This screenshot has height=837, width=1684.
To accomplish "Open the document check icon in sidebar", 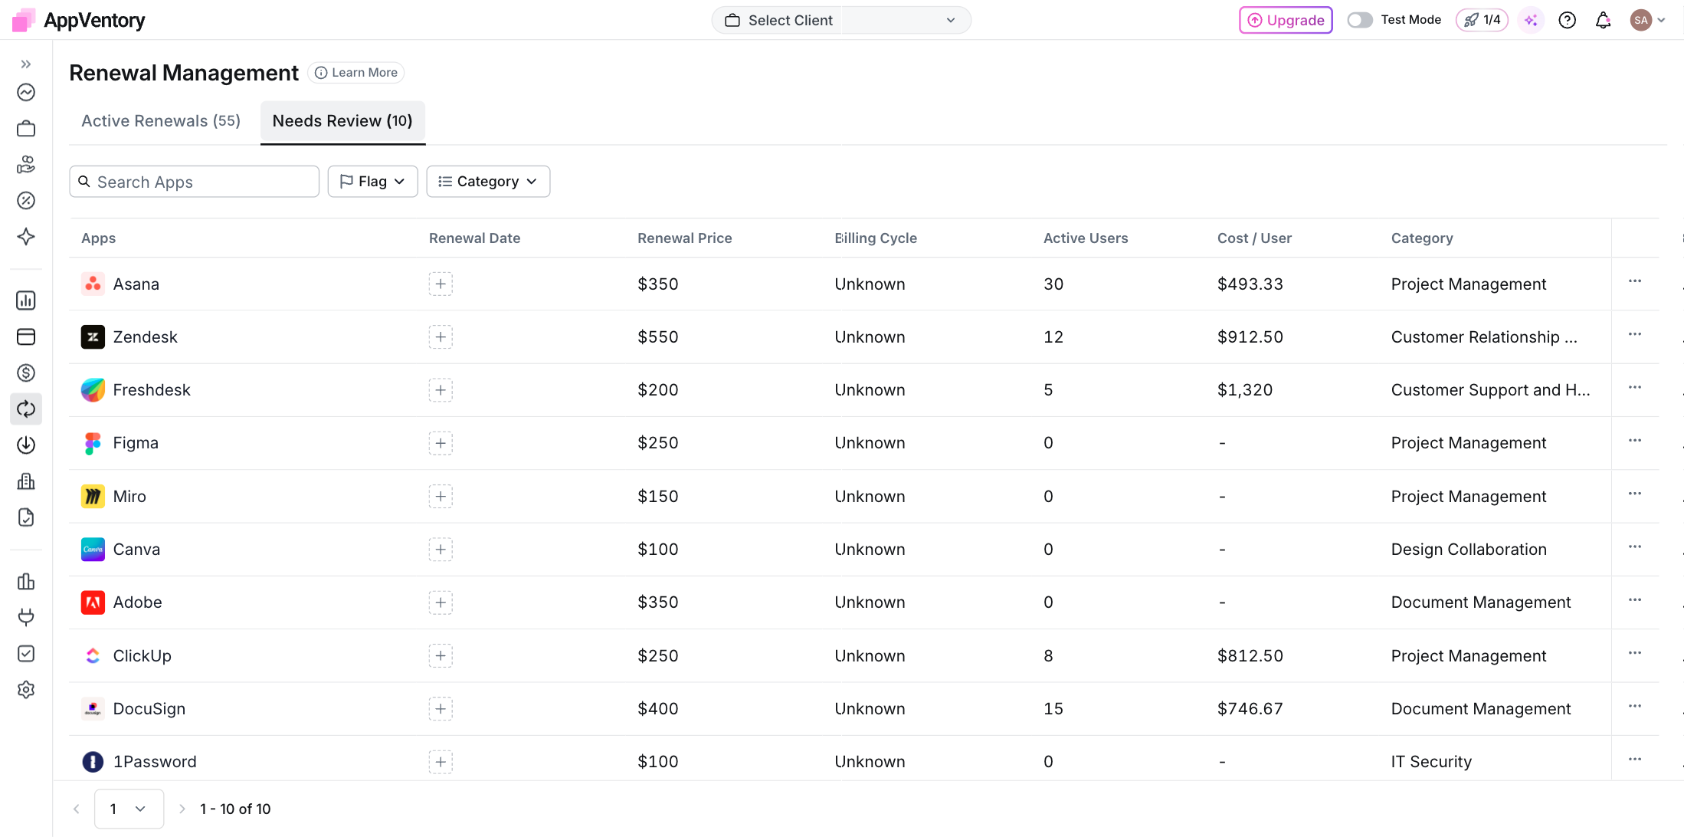I will click(x=26, y=517).
